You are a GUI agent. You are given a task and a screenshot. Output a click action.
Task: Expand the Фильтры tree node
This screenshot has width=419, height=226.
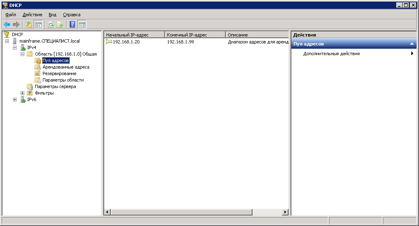click(x=23, y=93)
